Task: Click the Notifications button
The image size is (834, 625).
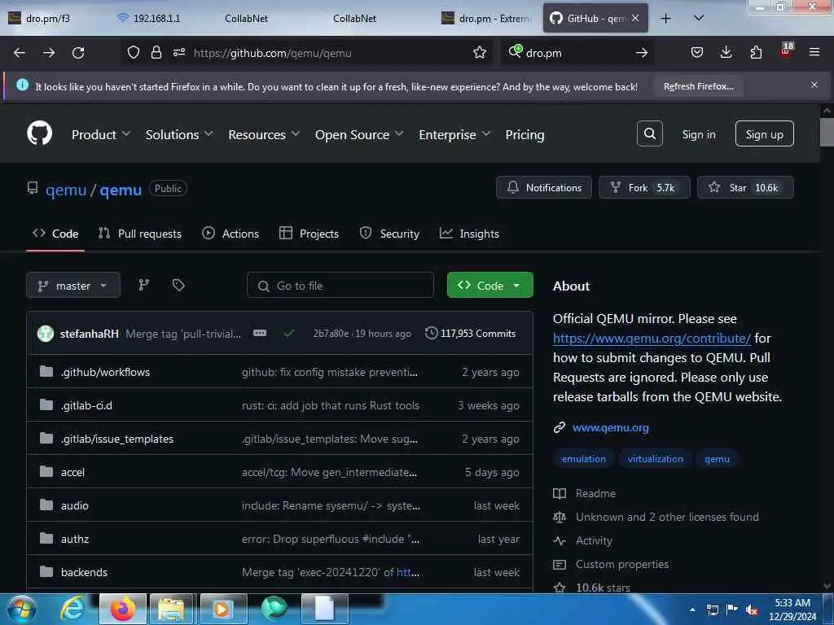Action: (x=543, y=187)
